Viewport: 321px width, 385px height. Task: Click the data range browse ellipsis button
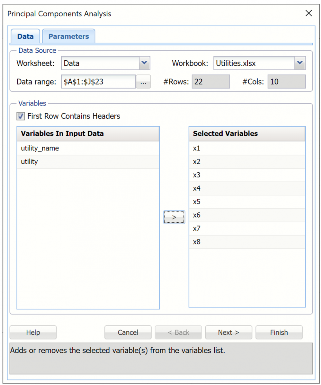[x=143, y=81]
